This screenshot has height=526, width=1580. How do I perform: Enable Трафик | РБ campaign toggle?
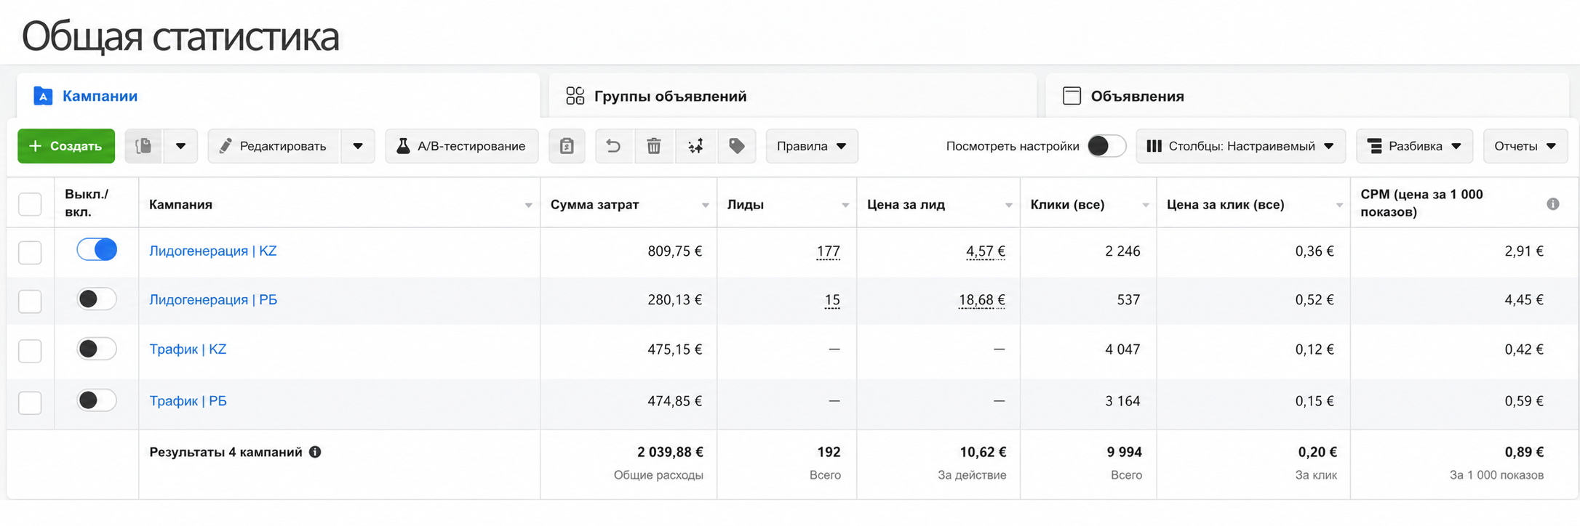click(x=97, y=400)
